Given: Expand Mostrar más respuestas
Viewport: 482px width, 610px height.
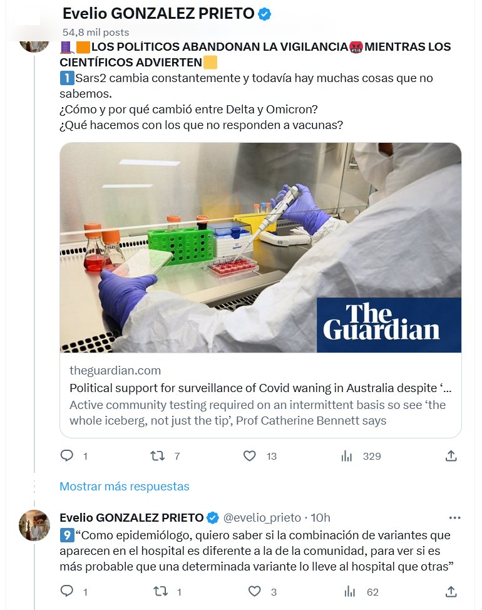Looking at the screenshot, I should coord(124,486).
